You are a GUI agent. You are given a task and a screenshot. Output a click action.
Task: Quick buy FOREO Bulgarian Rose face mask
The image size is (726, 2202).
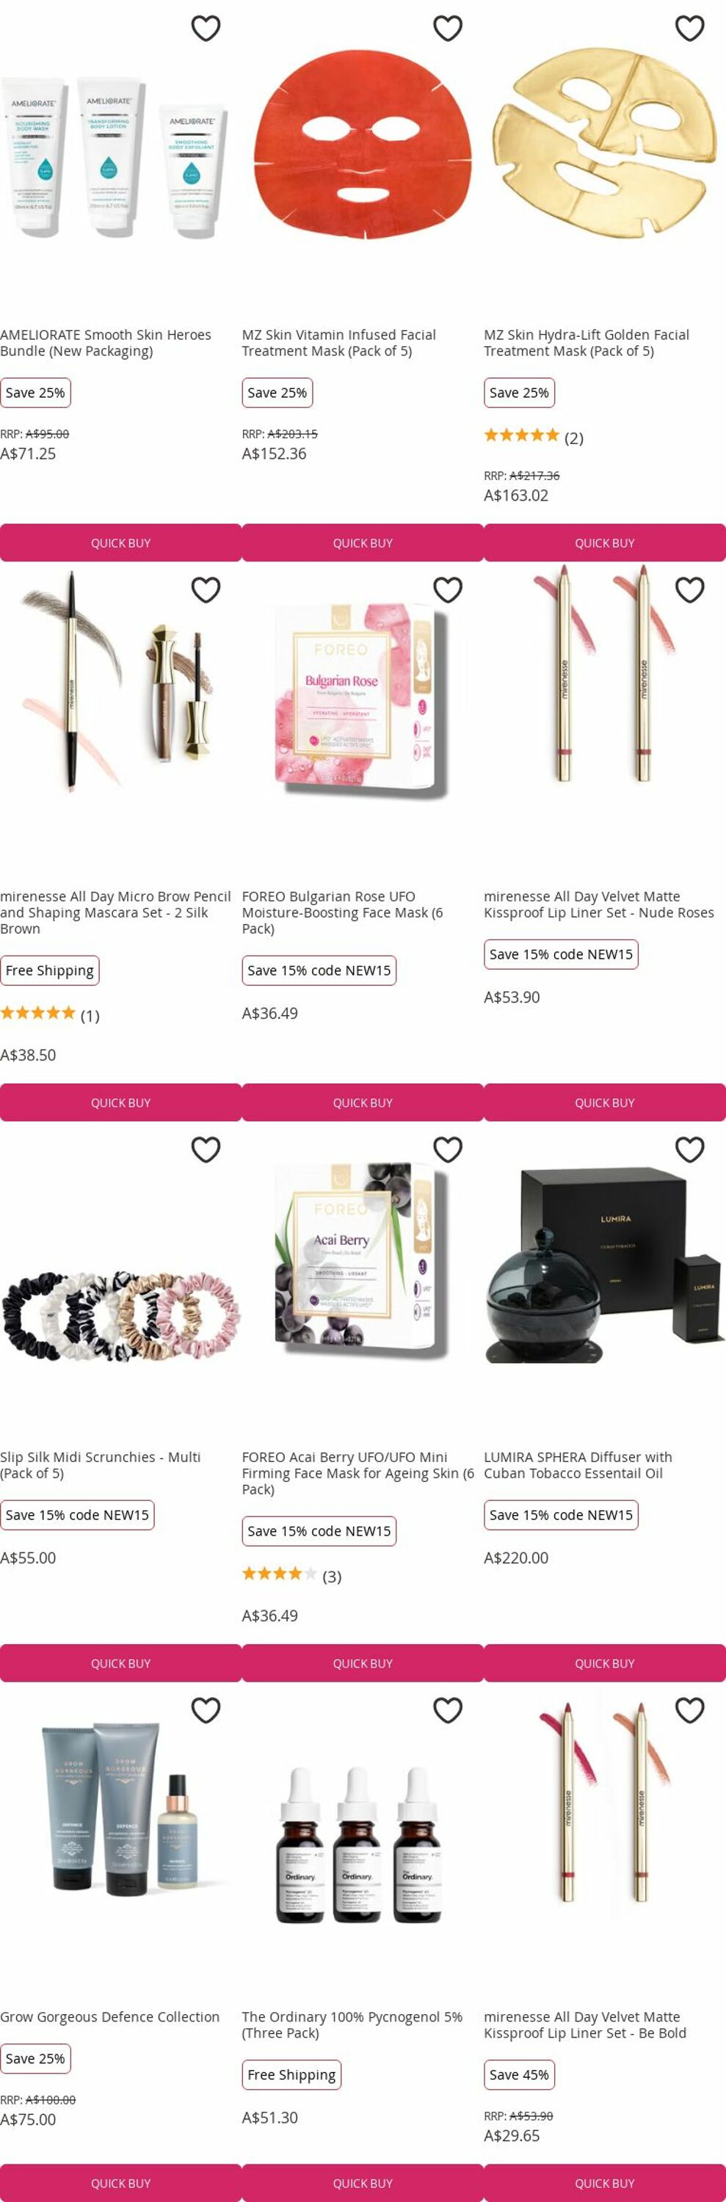coord(363,1102)
